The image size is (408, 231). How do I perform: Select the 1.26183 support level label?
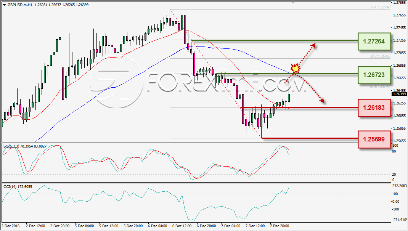(374, 108)
